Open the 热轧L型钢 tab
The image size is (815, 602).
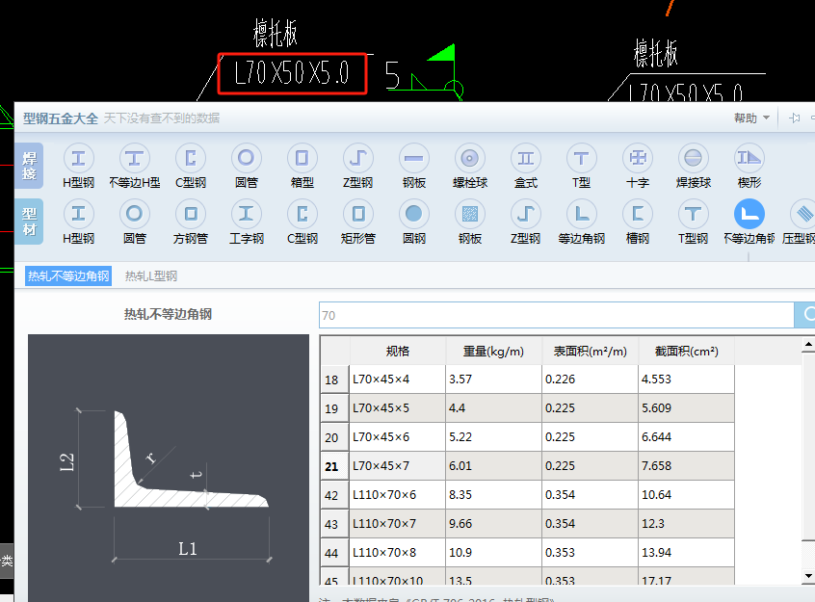(x=151, y=276)
